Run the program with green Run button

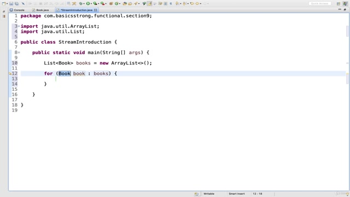coord(88,4)
